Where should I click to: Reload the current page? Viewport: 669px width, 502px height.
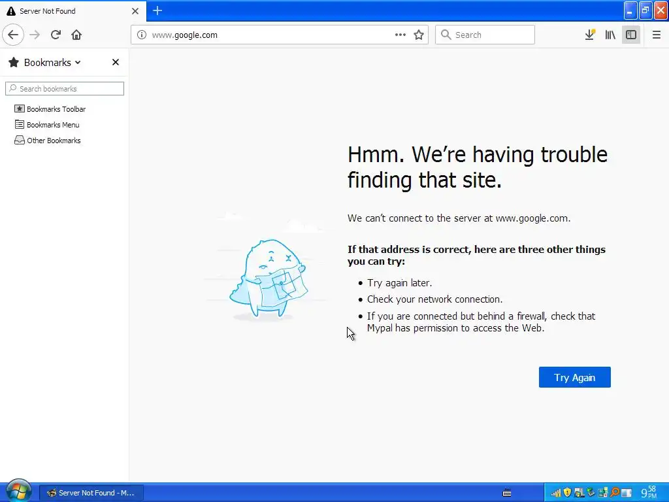click(x=56, y=35)
